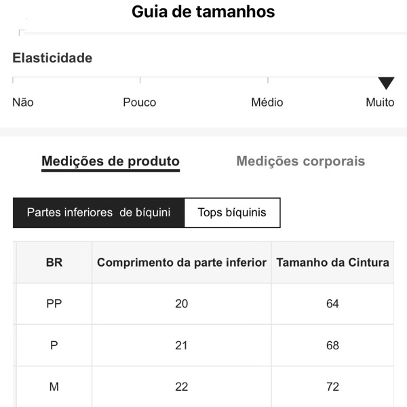Click Comprimento da parte inferior header
The image size is (407, 407).
pyautogui.click(x=182, y=262)
